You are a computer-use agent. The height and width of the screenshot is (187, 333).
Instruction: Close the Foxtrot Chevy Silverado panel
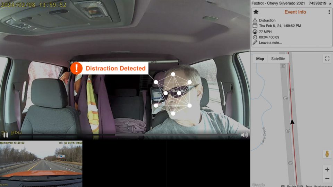point(330,3)
